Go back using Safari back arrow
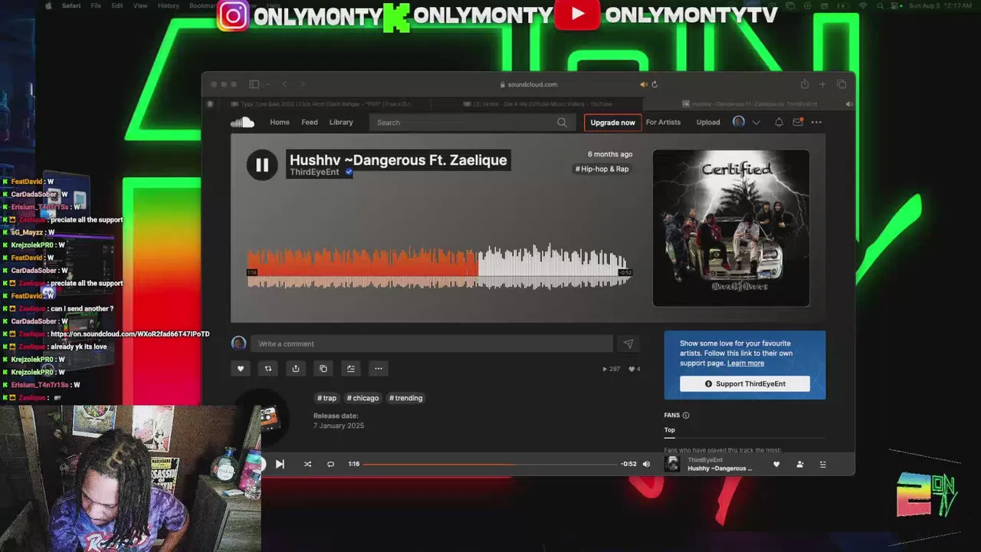 coord(284,84)
